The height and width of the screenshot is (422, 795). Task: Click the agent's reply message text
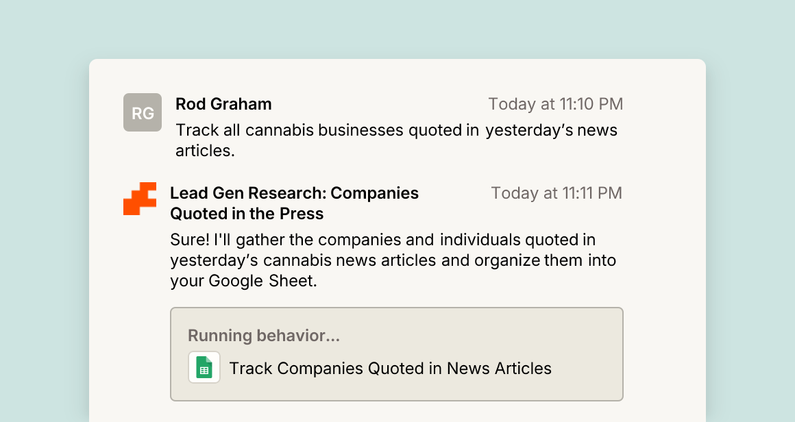point(393,260)
